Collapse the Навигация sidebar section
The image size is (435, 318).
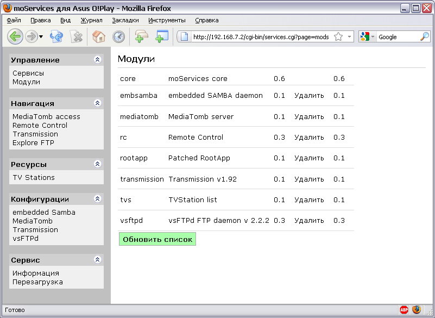point(97,103)
